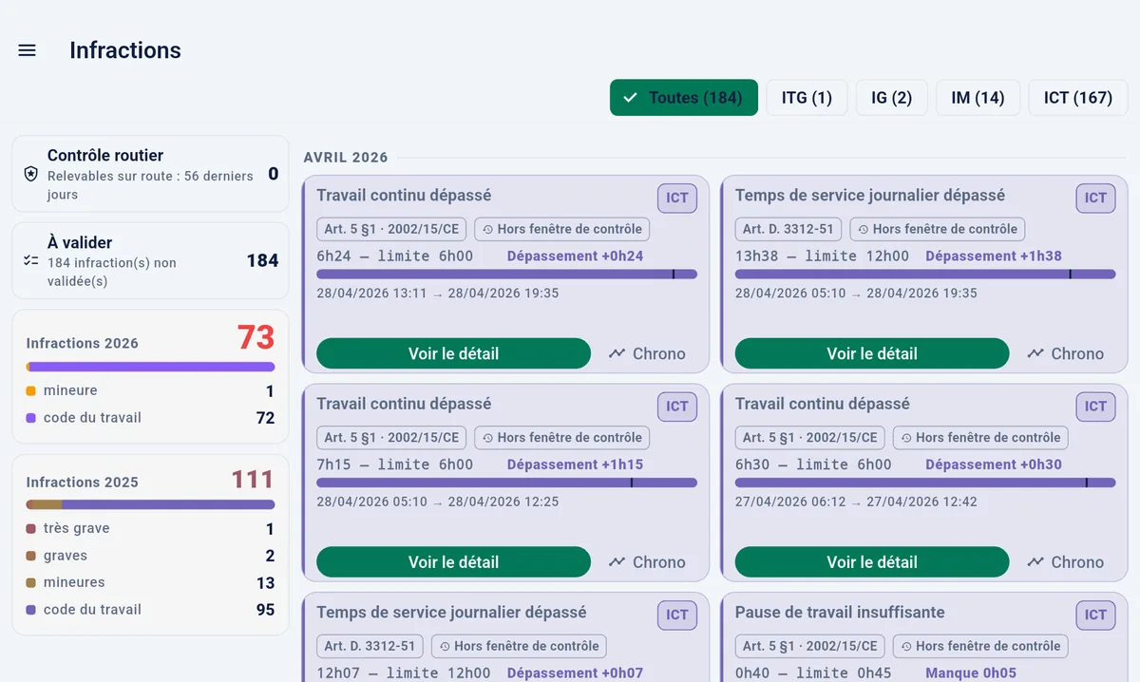
Task: Click the Art. D. 3312-51 tag on the 13h38 card
Action: (x=788, y=229)
